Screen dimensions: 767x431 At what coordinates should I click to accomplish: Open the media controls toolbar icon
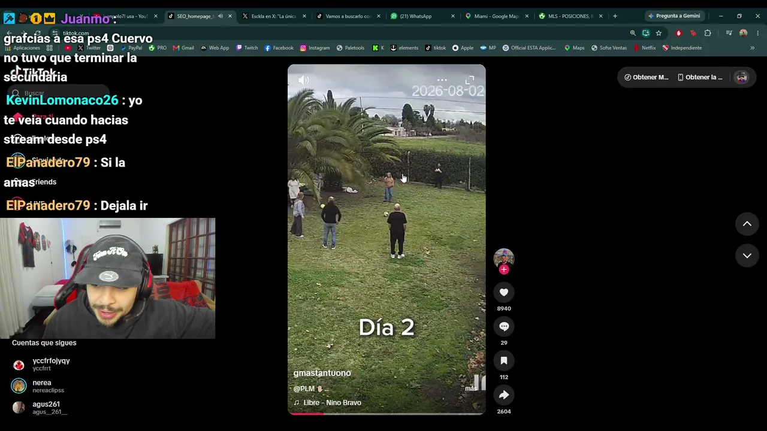tap(729, 33)
